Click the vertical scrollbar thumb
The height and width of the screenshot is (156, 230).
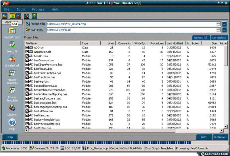pos(226,56)
